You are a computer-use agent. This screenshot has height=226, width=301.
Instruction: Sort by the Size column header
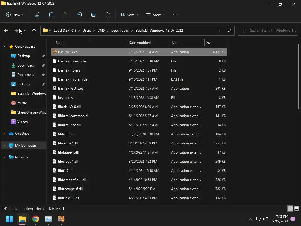[216, 42]
